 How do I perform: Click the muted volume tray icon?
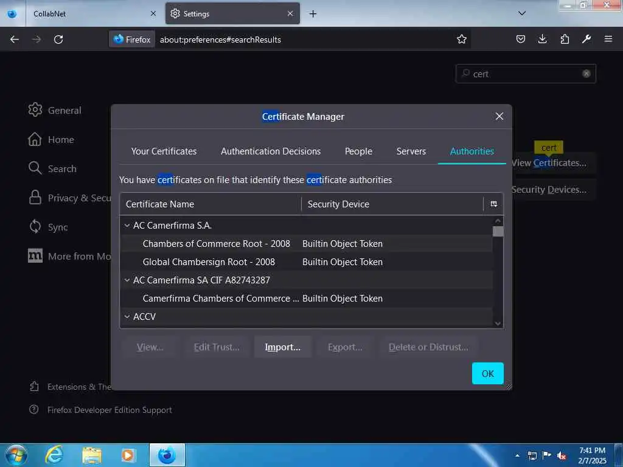tap(562, 455)
